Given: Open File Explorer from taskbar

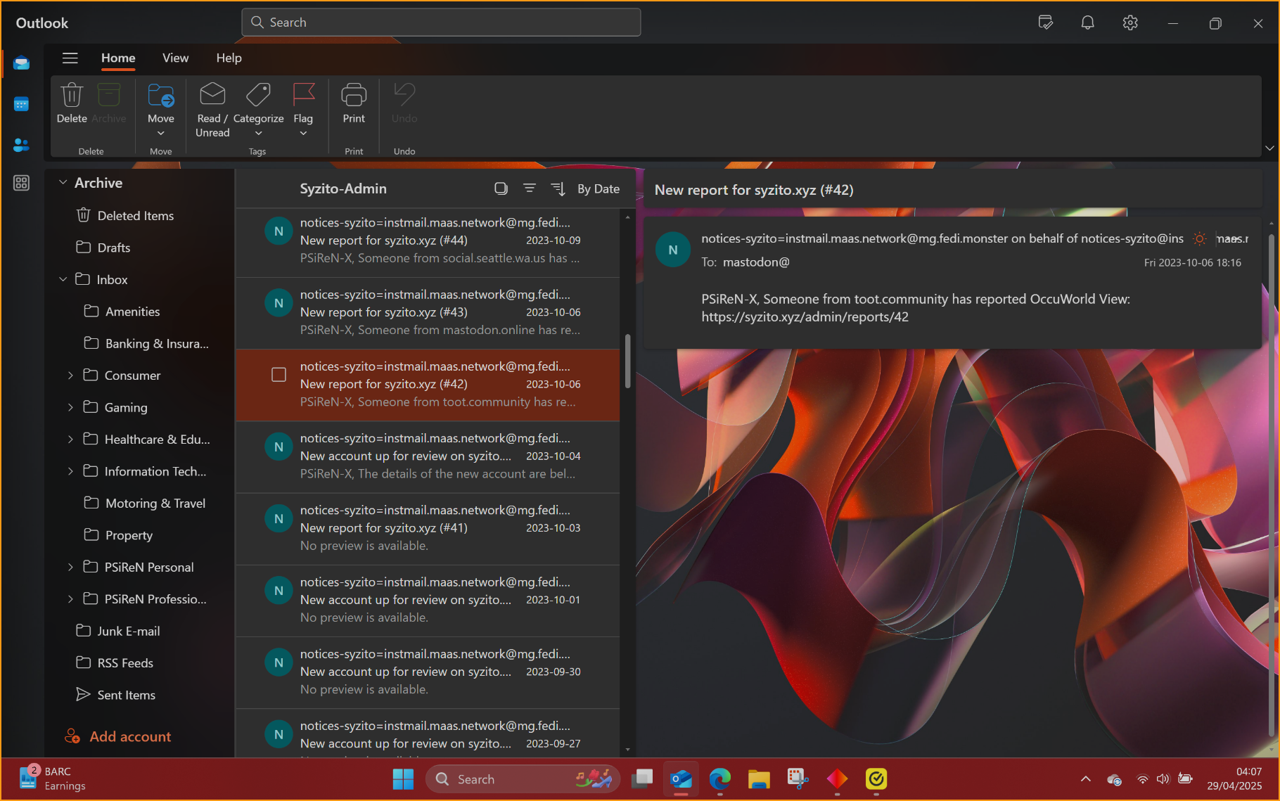Looking at the screenshot, I should point(759,779).
